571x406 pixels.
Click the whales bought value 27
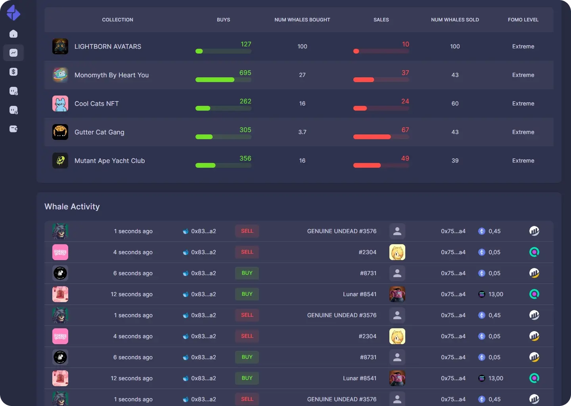(302, 75)
